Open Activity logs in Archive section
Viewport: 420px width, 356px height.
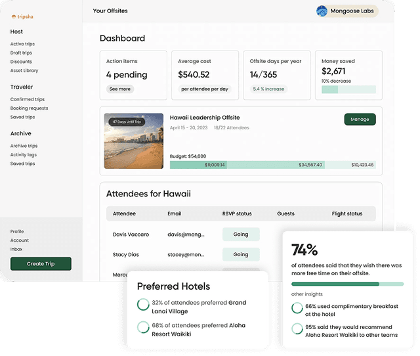click(24, 155)
